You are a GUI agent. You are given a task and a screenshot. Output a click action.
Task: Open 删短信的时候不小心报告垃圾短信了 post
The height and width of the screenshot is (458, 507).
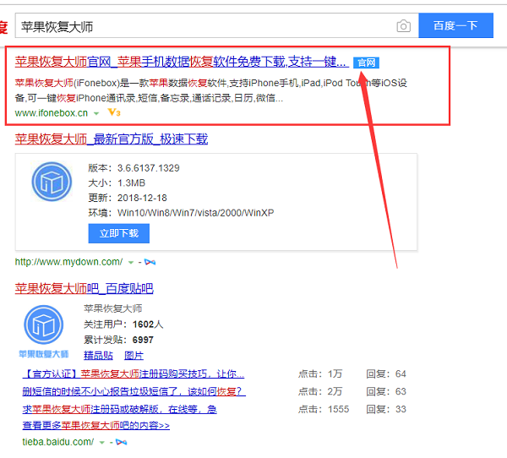(x=134, y=391)
